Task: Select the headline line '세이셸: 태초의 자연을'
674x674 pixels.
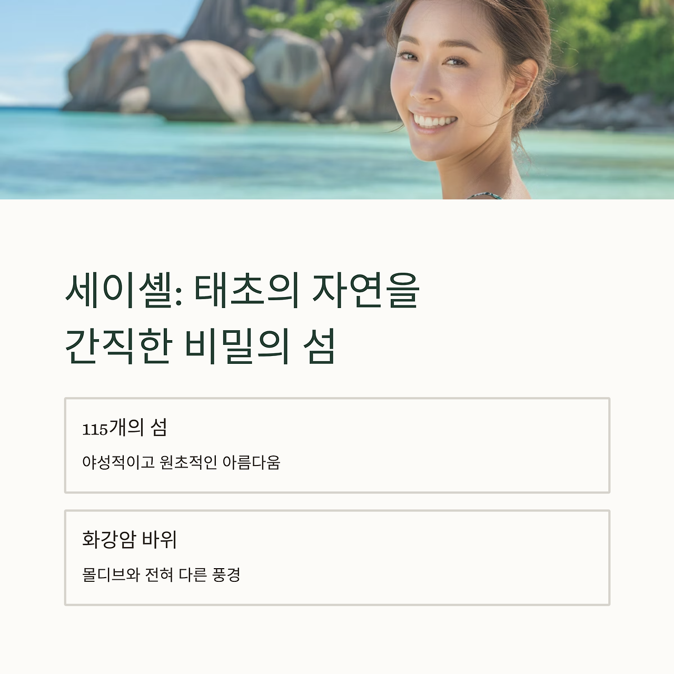Action: click(x=242, y=291)
